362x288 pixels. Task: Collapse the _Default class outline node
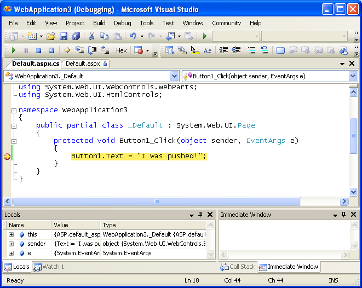click(x=14, y=126)
